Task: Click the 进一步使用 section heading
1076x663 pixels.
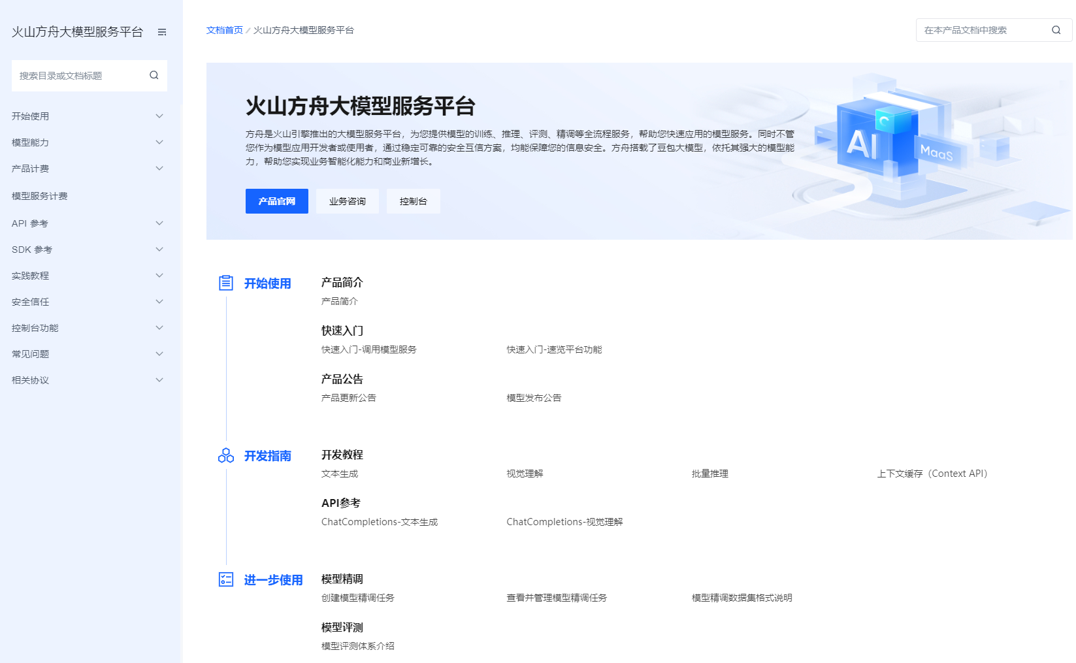Action: click(274, 580)
